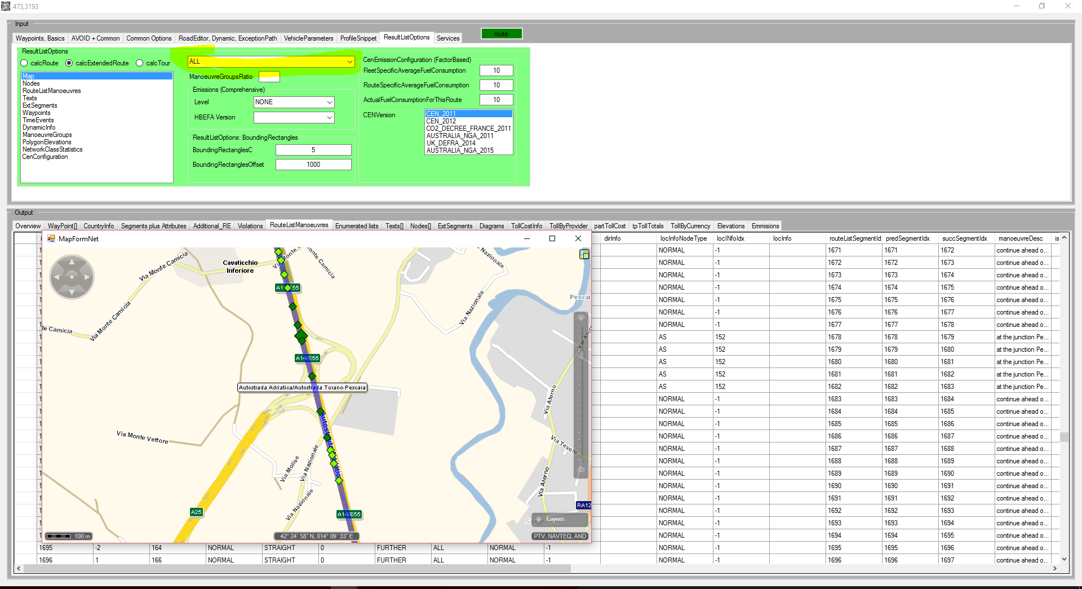Click the BoundingRectanglesOffset input field
The image size is (1082, 589).
pos(313,165)
